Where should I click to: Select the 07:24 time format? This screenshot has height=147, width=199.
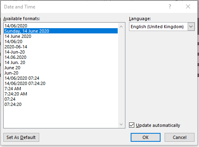61,99
